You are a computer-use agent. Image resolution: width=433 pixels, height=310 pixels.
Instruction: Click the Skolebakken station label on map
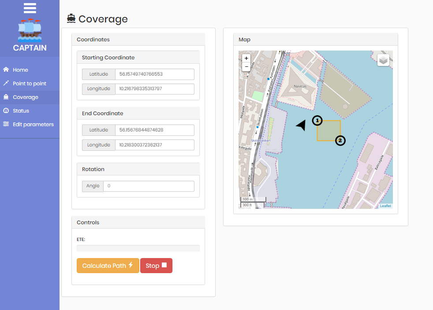(261, 140)
